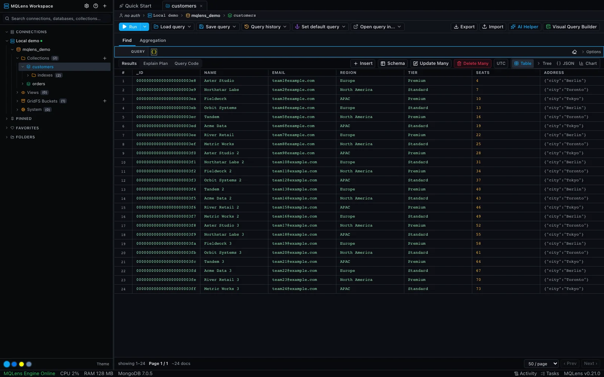The height and width of the screenshot is (377, 604).
Task: Open the Schema view
Action: 393,63
